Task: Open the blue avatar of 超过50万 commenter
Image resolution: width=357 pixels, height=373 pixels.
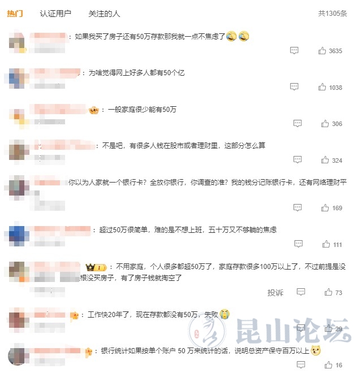Action: [x=17, y=236]
